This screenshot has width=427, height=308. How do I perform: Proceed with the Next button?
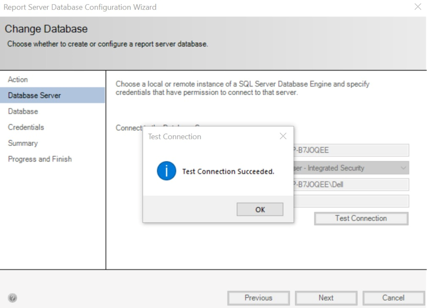326,298
